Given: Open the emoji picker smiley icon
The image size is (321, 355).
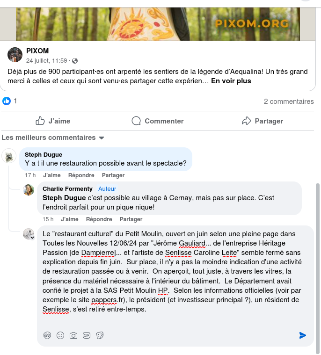Looking at the screenshot, I should tap(60, 335).
